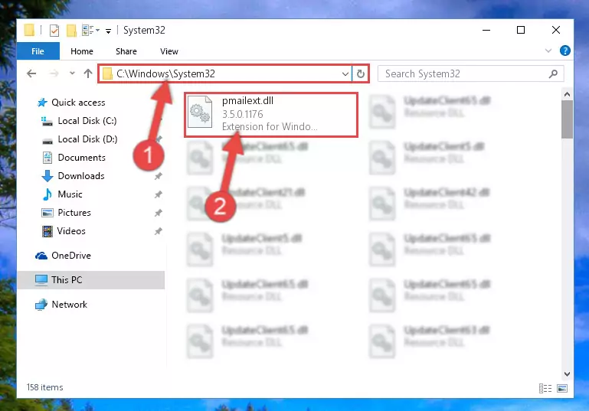Click the pmailext.dll gear file icon
Screen dimensions: 589x411
(x=200, y=112)
